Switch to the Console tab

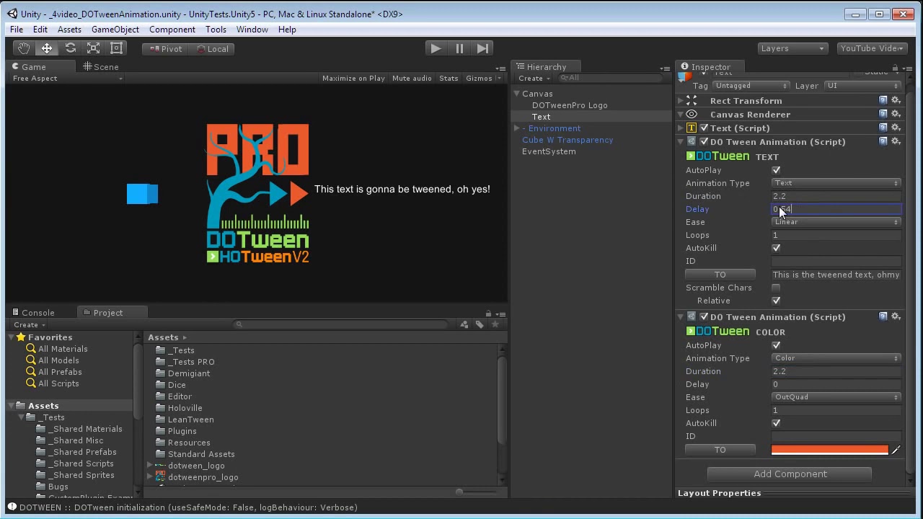pos(33,313)
